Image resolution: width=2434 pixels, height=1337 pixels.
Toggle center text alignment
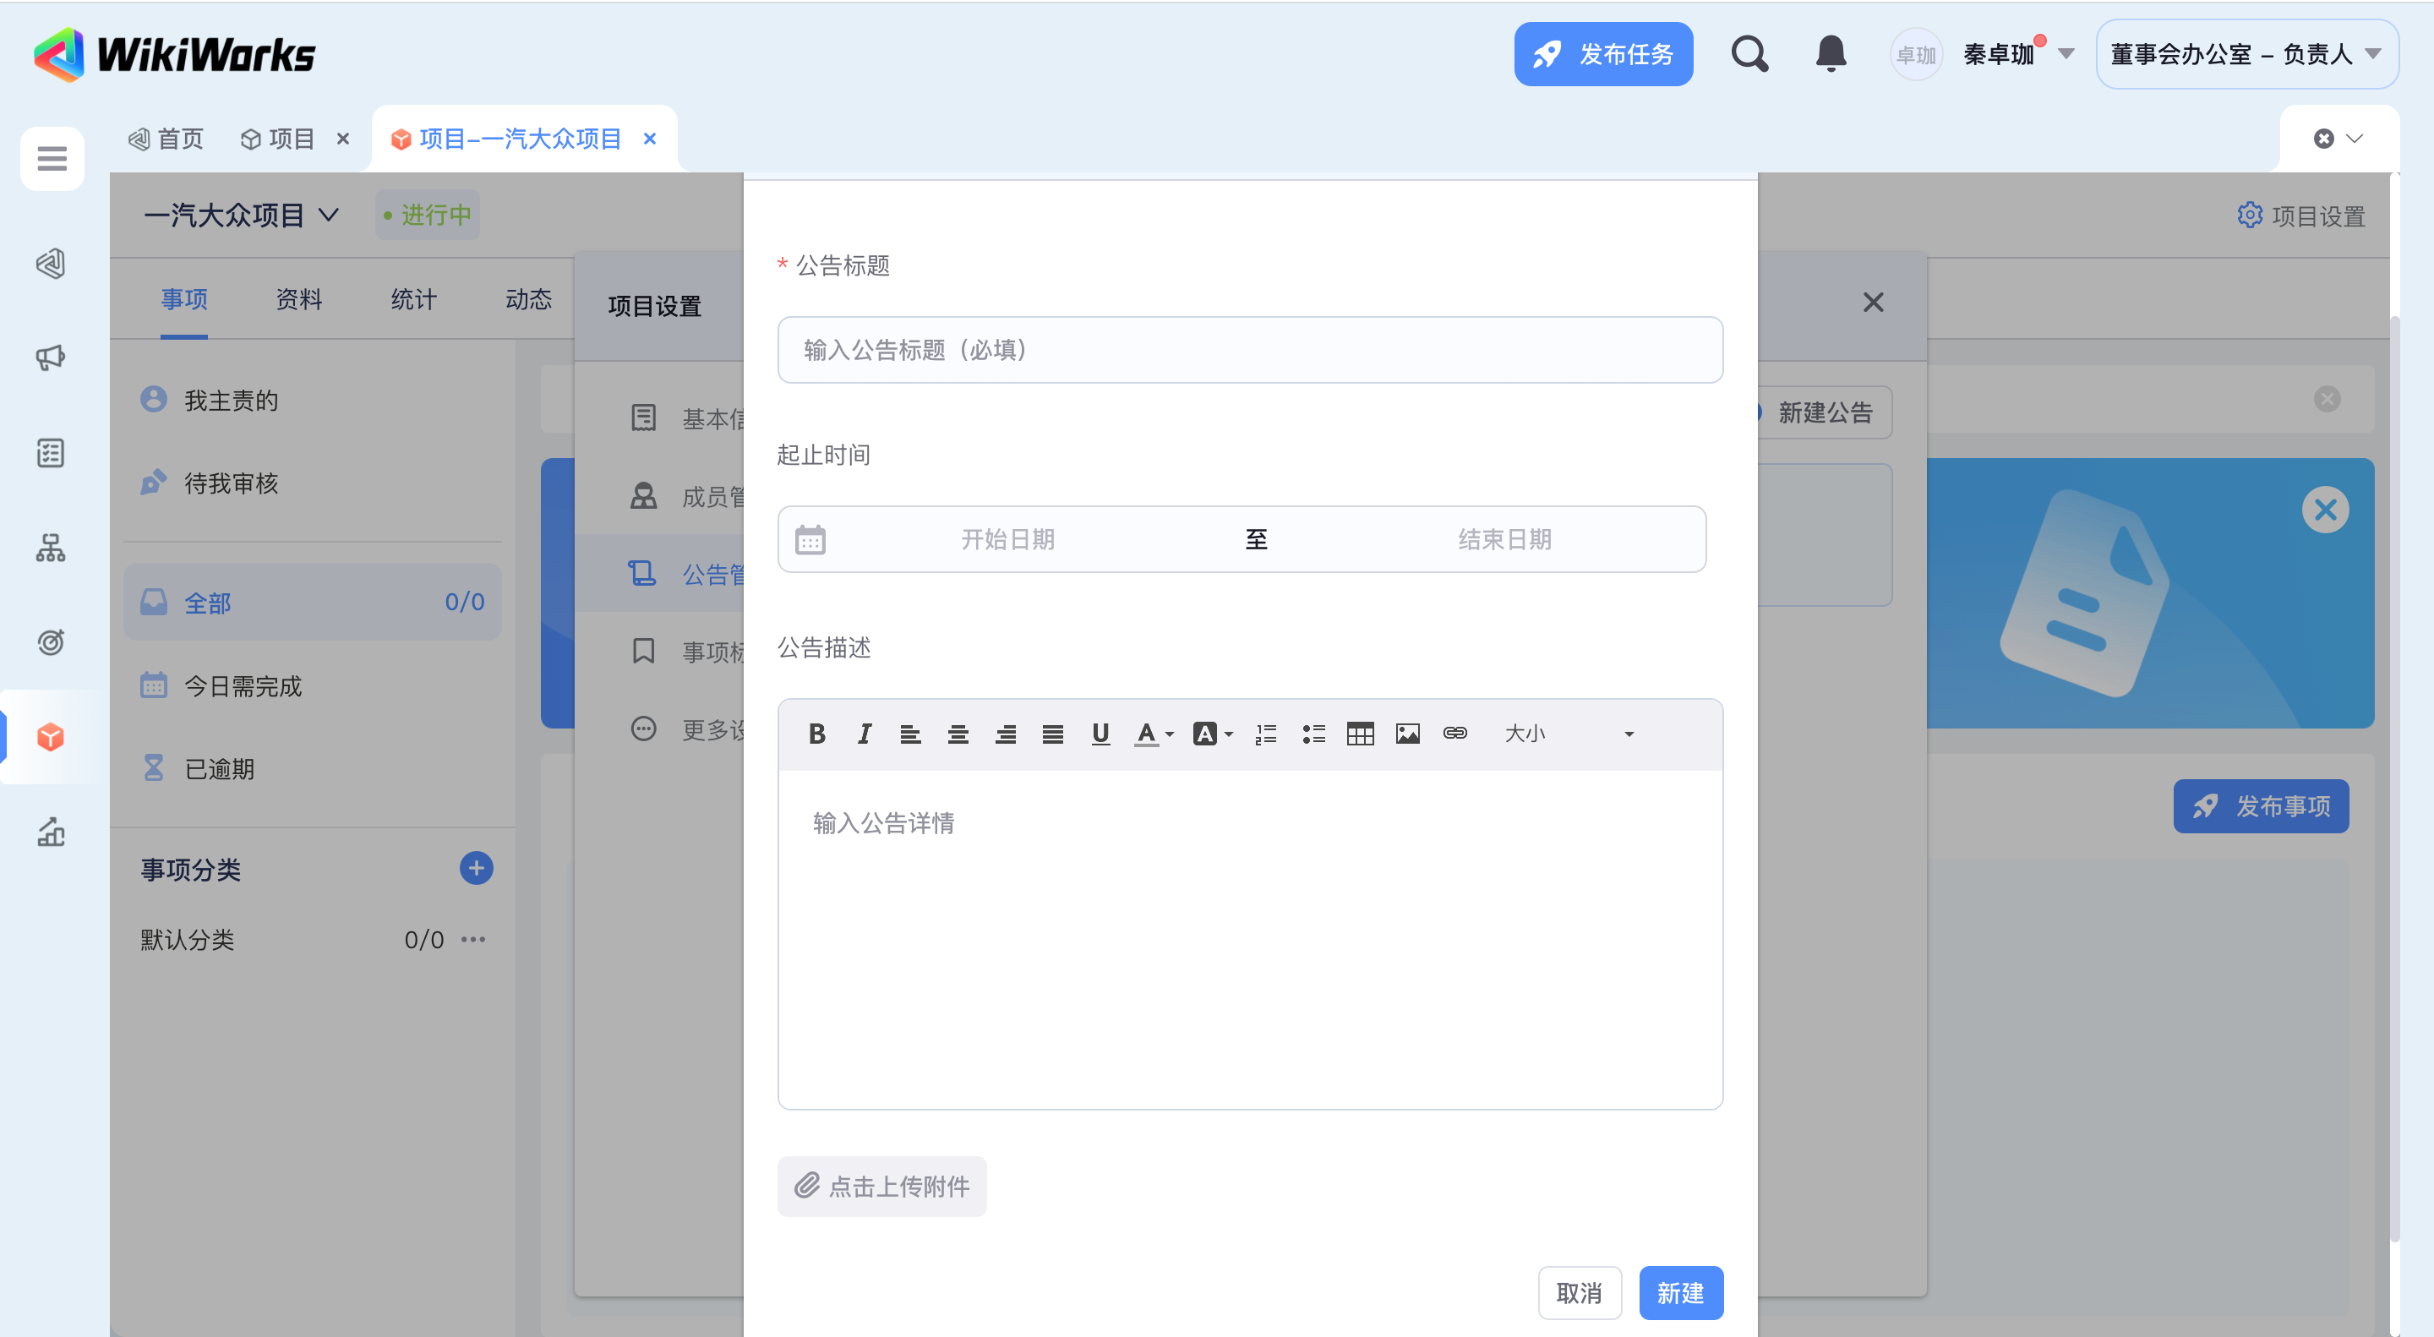tap(958, 734)
